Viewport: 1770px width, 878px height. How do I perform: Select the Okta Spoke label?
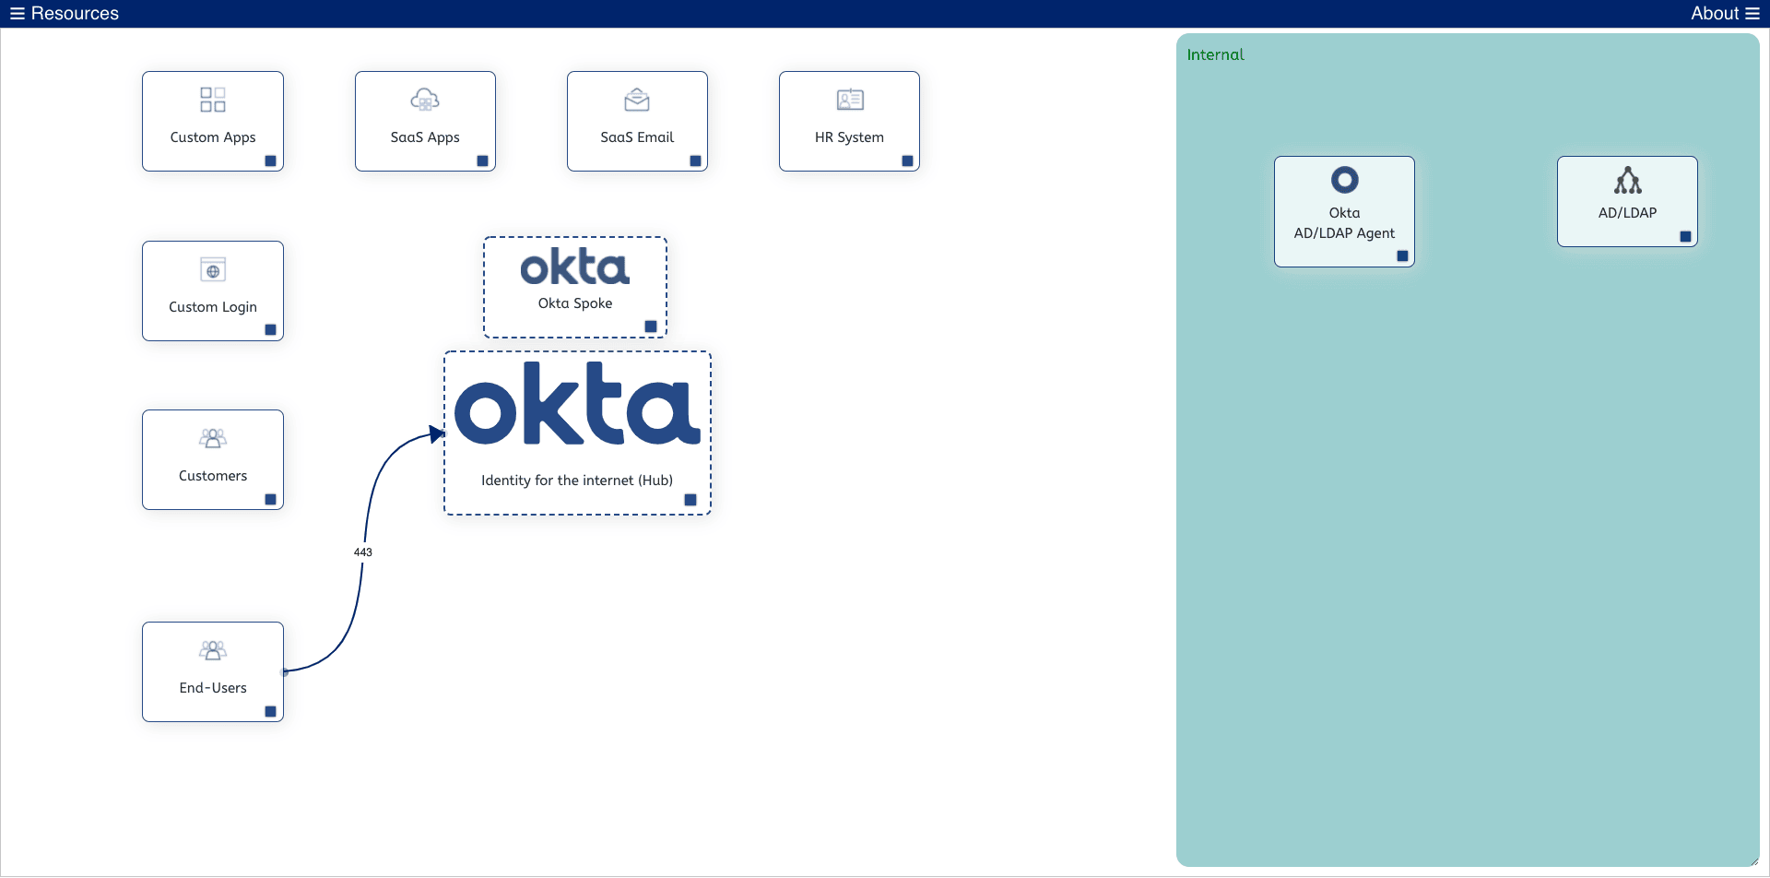tap(575, 303)
